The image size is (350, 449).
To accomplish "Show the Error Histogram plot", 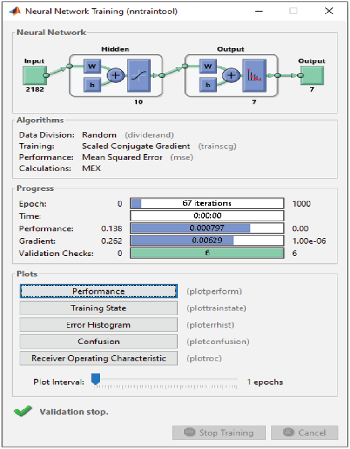I will (x=98, y=325).
